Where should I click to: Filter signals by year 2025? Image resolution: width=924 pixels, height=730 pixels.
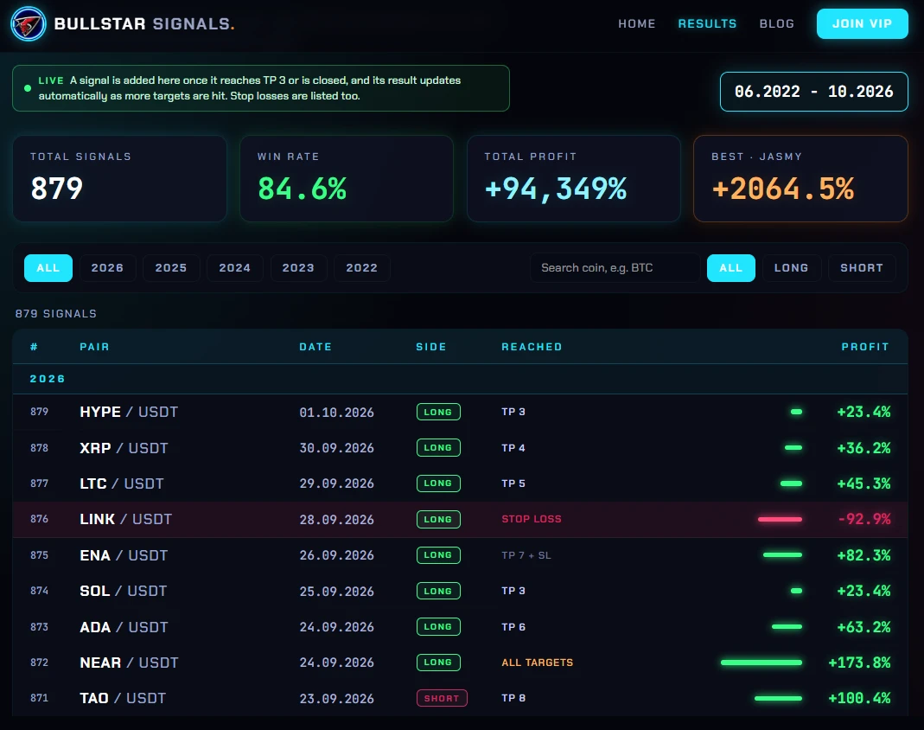pyautogui.click(x=171, y=268)
